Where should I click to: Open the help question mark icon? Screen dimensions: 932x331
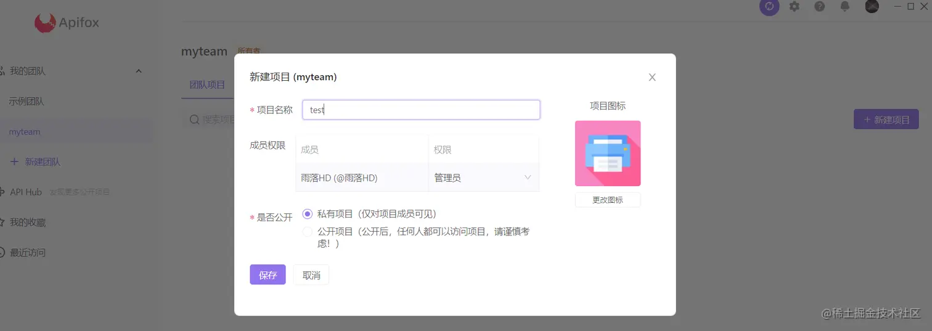[x=820, y=7]
